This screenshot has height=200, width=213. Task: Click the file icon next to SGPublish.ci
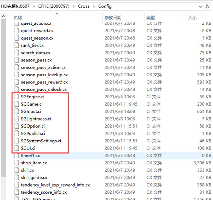[x=17, y=134]
